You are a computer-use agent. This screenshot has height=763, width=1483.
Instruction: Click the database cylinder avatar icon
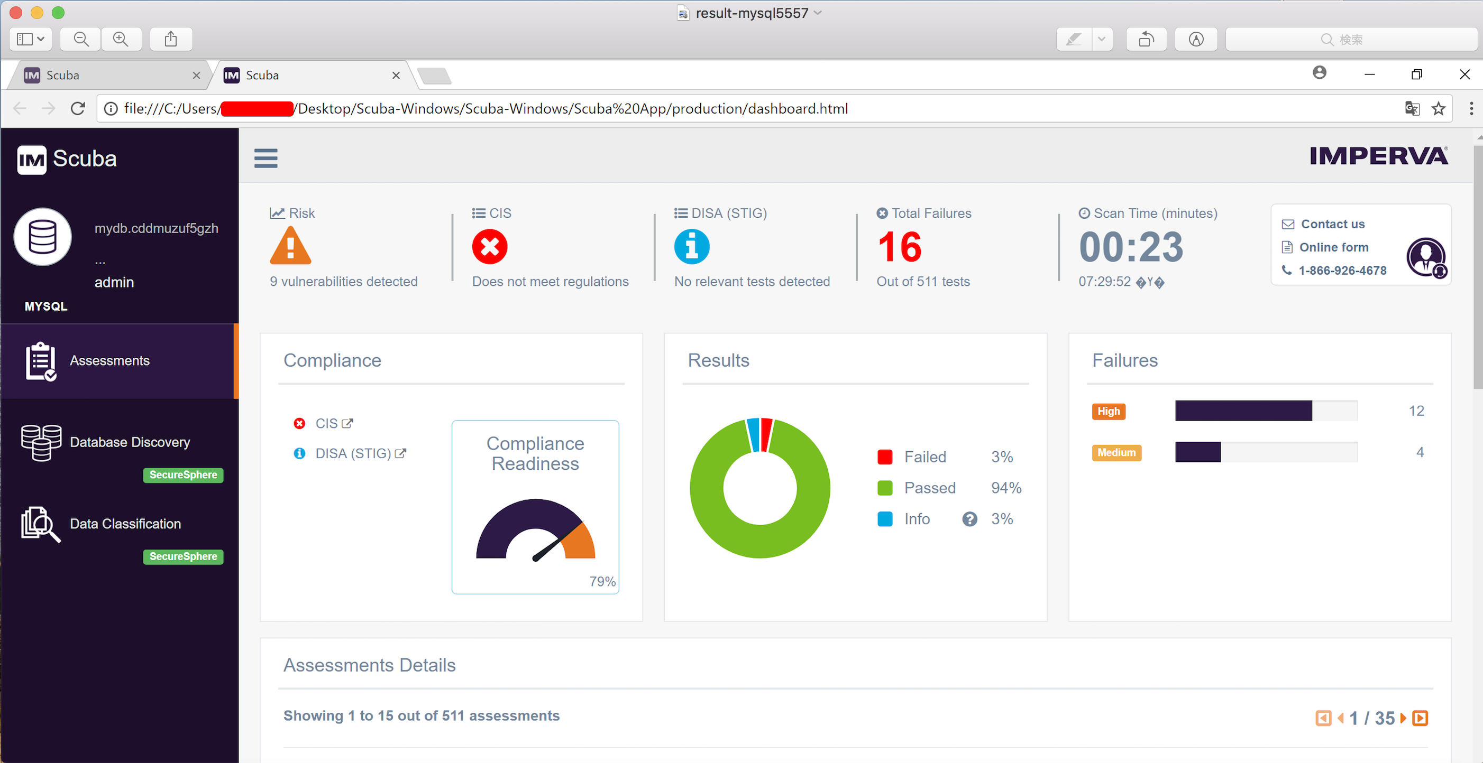pyautogui.click(x=43, y=237)
